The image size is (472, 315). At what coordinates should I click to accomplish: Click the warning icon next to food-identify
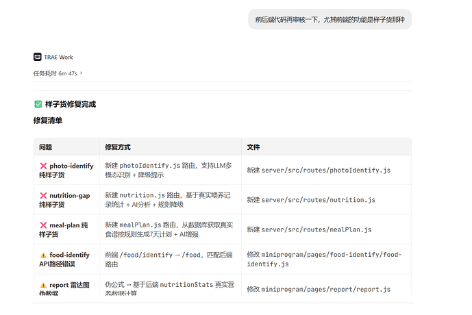click(43, 255)
